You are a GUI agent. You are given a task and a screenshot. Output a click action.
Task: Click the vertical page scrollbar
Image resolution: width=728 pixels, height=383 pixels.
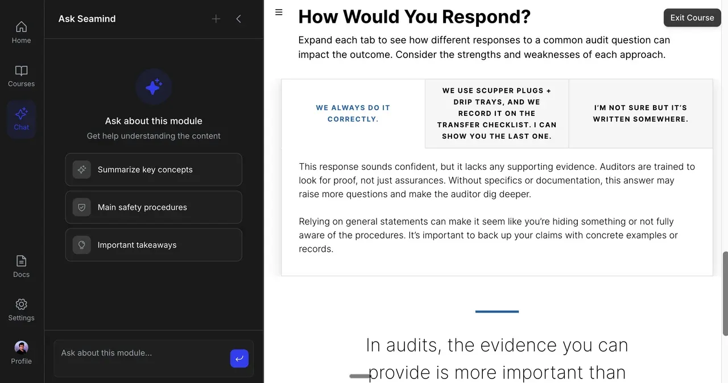pyautogui.click(x=725, y=293)
